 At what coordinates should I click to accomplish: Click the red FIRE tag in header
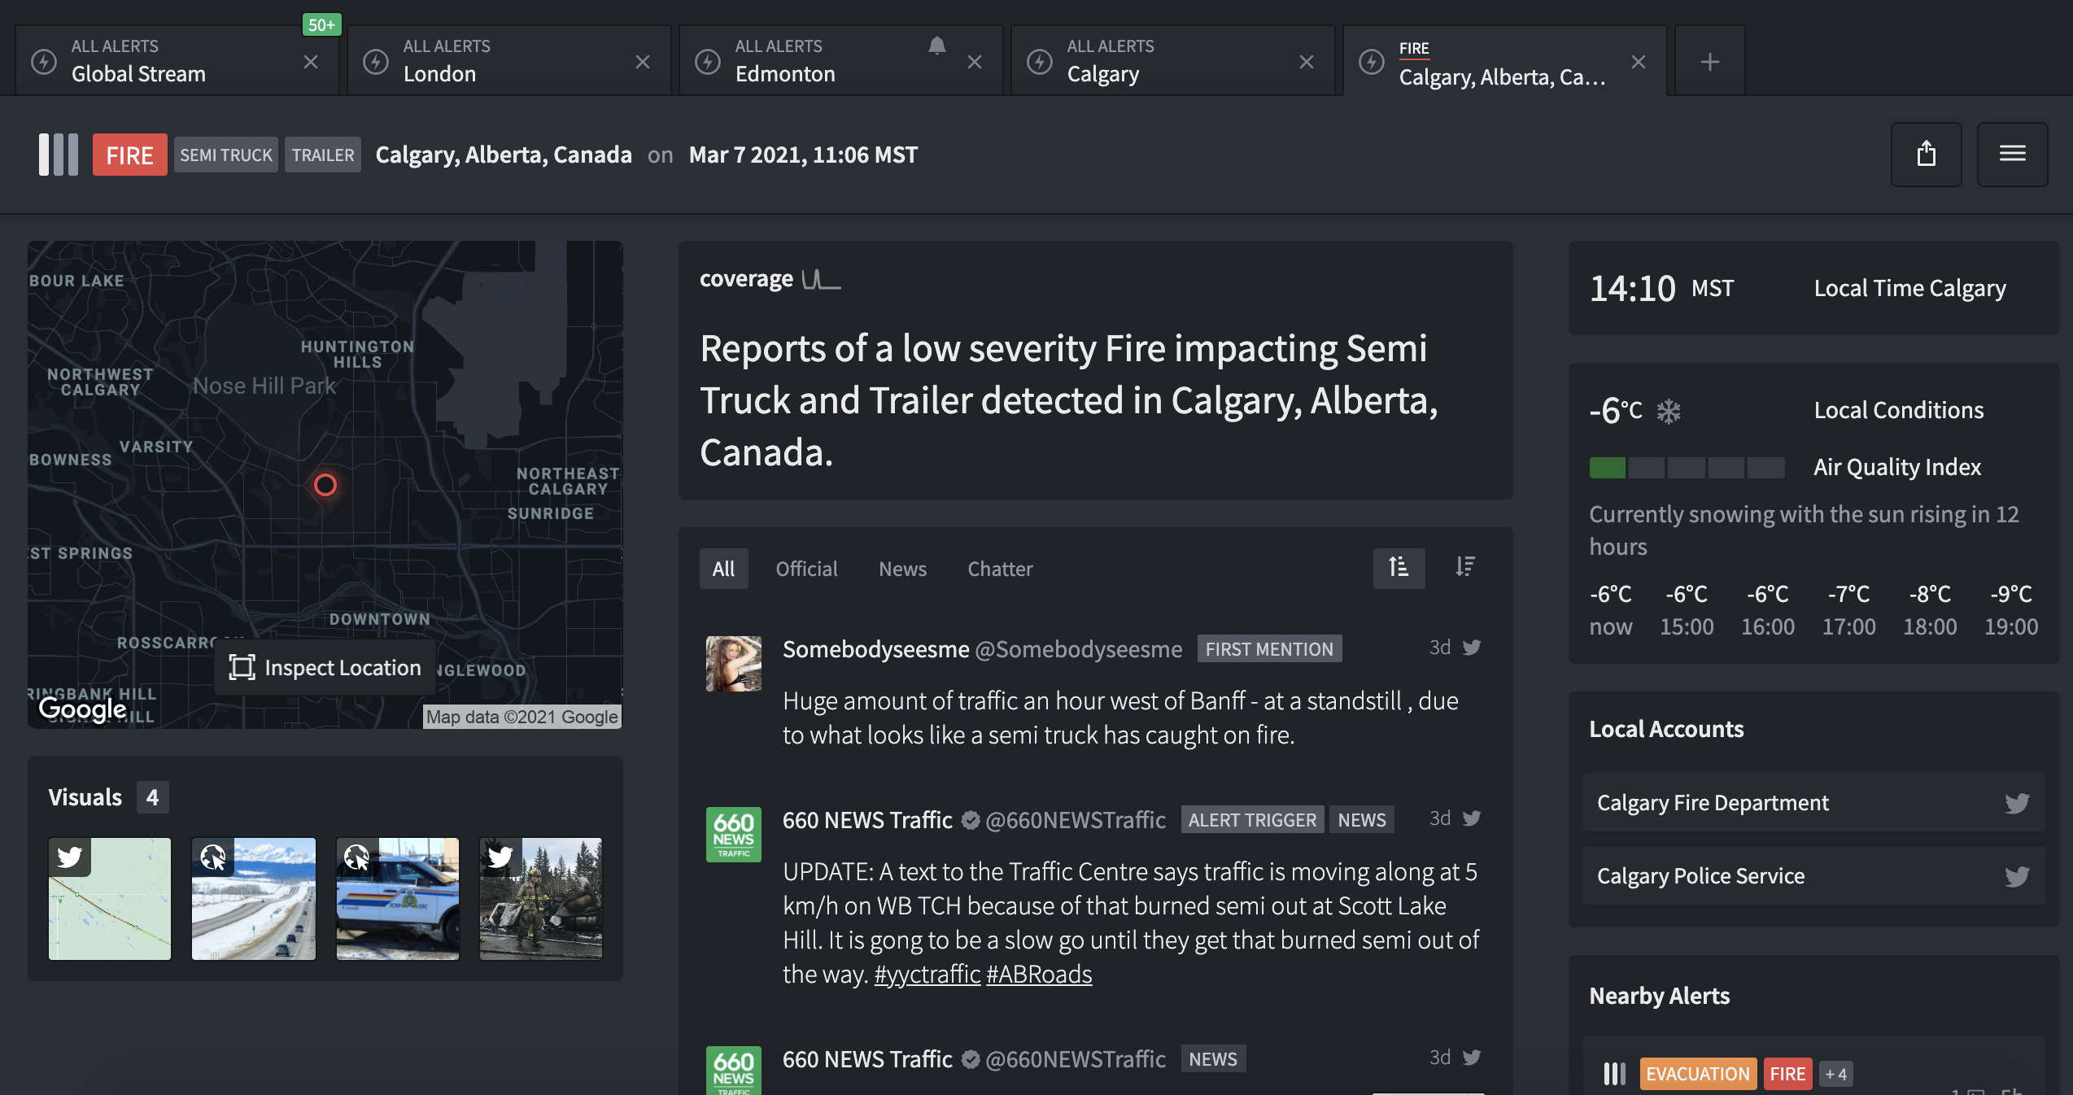pos(129,155)
